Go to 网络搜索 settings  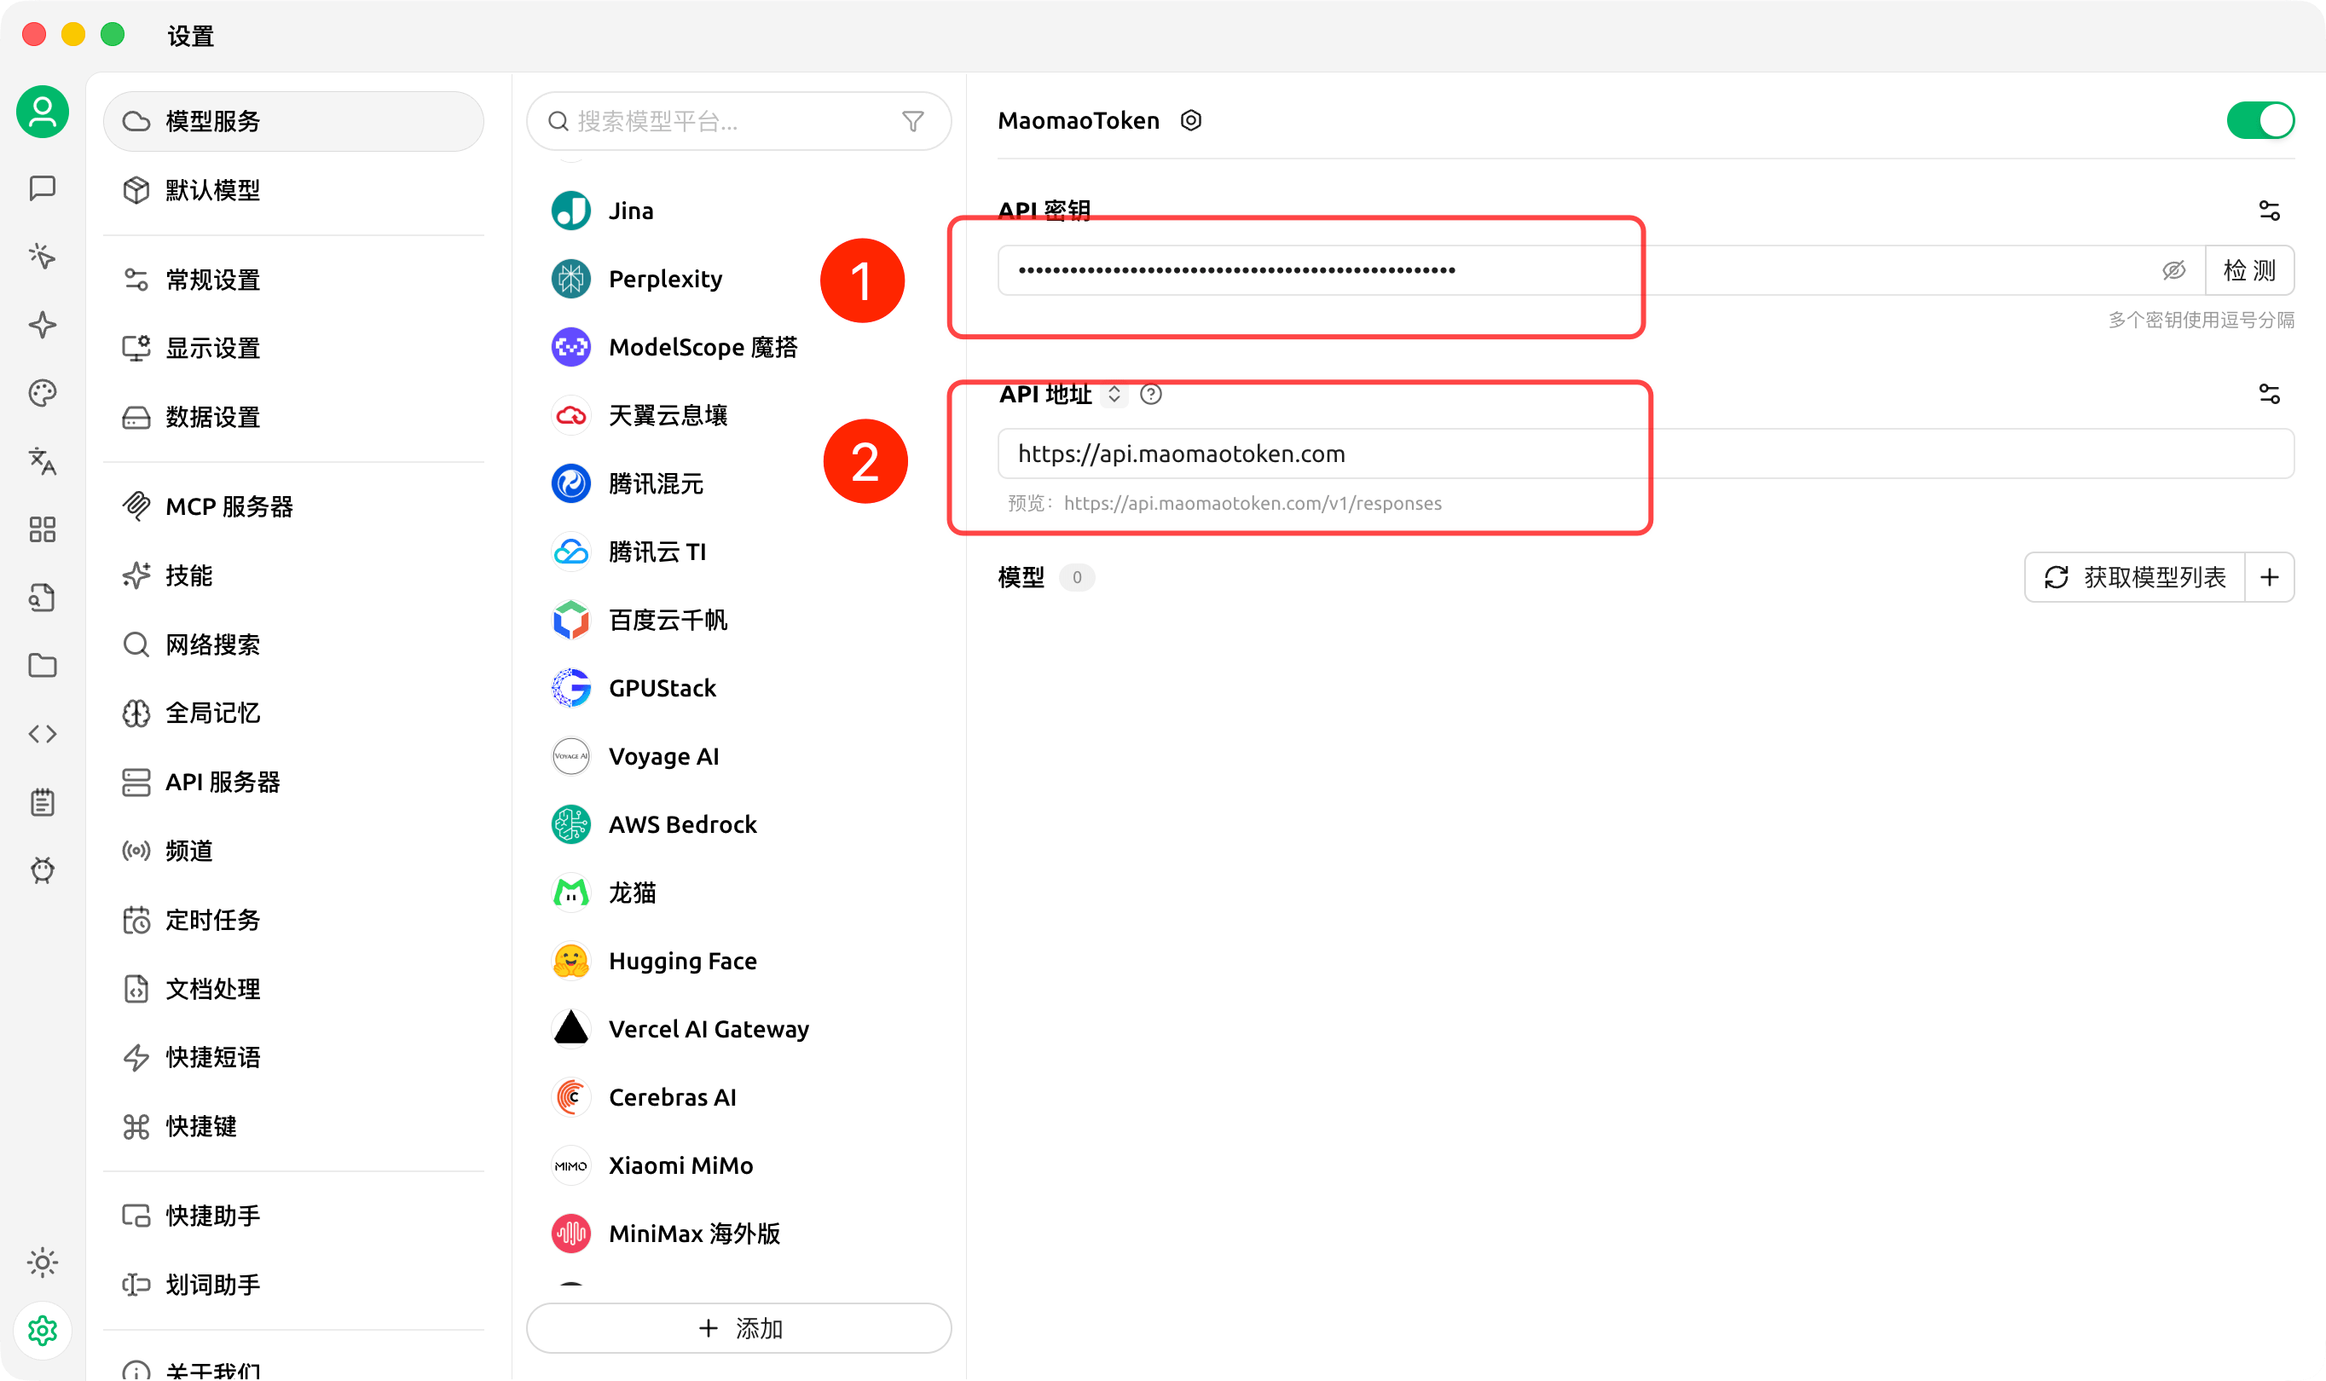pos(293,644)
